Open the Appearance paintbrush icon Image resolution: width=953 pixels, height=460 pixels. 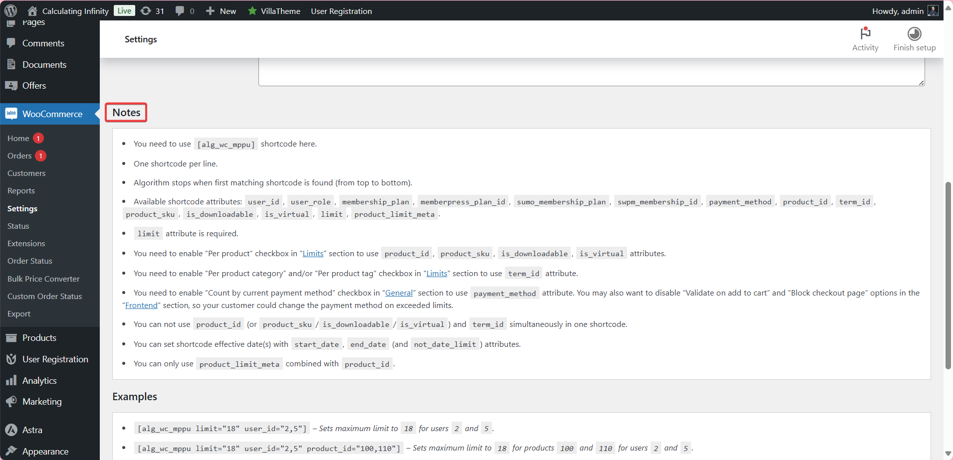11,451
